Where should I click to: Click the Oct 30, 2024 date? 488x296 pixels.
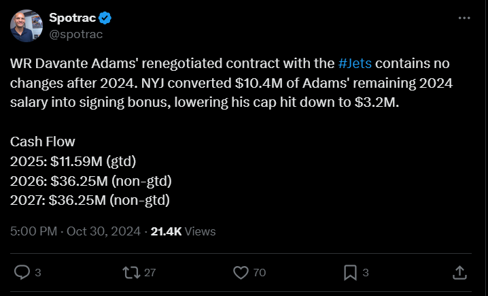pos(103,231)
